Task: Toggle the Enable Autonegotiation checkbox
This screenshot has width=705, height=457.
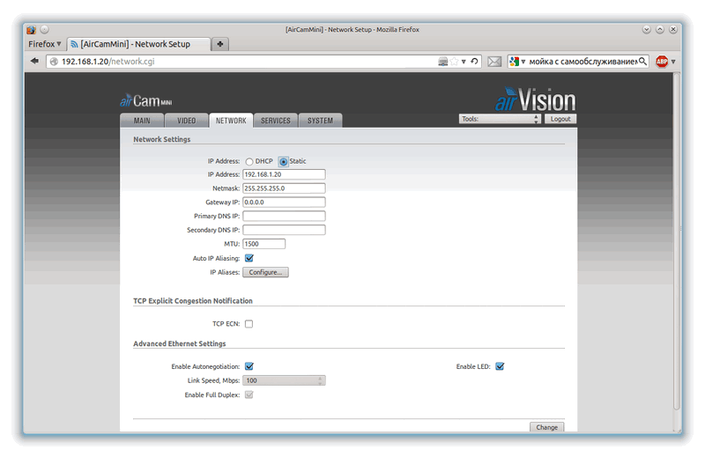Action: coord(249,366)
